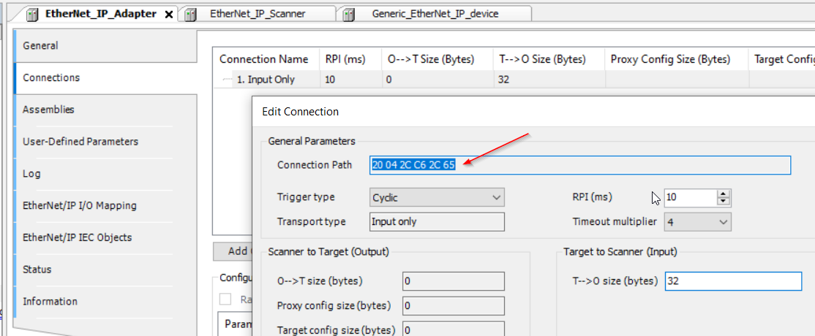Decrease RPI with the down stepper arrow
The image size is (815, 336).
coord(724,202)
